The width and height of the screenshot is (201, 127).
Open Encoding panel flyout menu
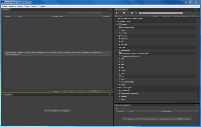coord(110,95)
